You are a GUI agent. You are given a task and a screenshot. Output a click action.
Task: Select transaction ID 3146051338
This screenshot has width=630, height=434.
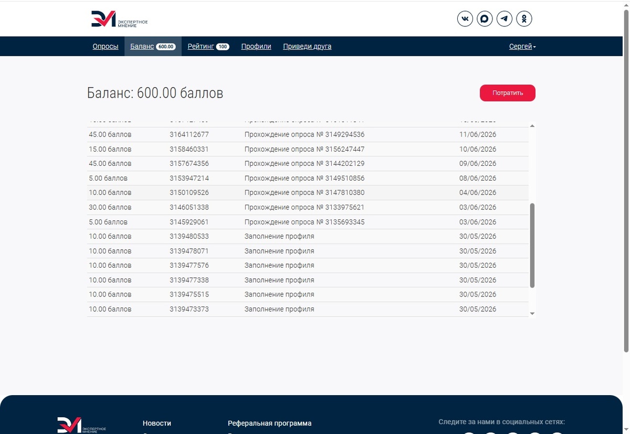pyautogui.click(x=189, y=207)
